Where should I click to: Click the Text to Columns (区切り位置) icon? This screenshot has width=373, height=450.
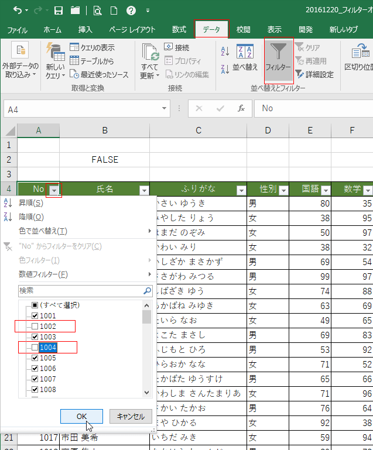(x=357, y=53)
